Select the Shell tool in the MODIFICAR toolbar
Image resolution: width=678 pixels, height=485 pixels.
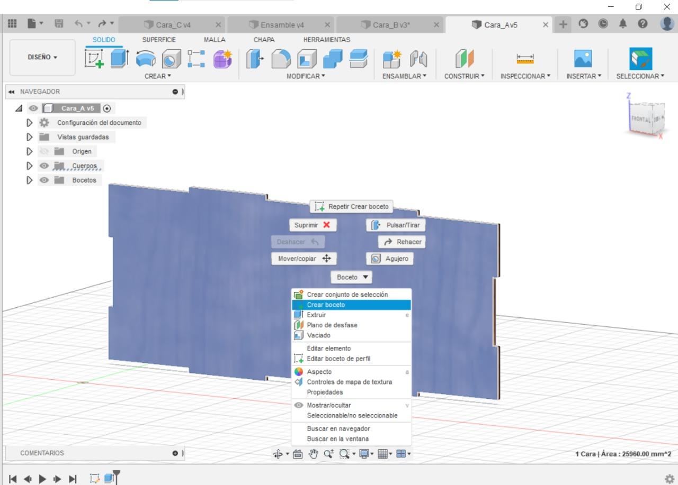pos(307,59)
